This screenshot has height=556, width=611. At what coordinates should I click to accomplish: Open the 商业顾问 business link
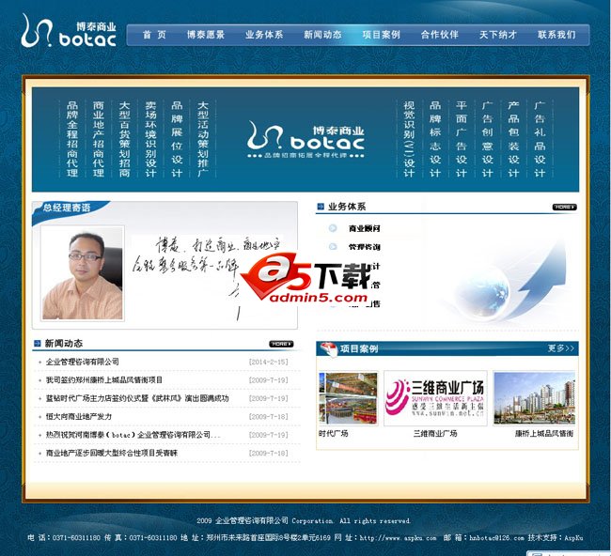click(365, 228)
